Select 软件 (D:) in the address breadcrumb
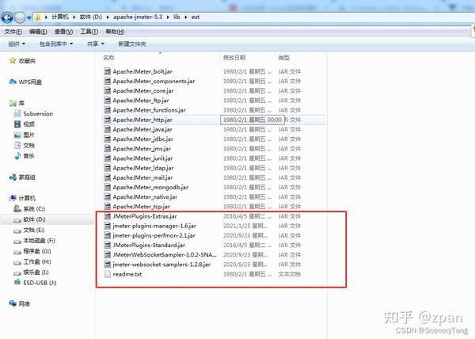 tap(90, 17)
